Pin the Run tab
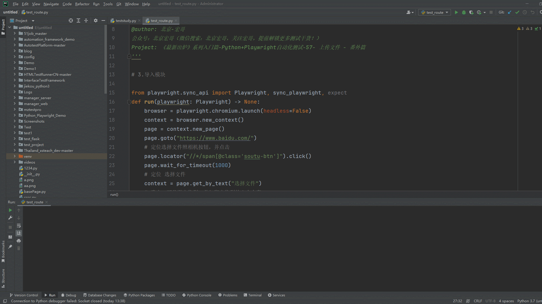Screen dimensions: 542x304 click(x=10, y=247)
